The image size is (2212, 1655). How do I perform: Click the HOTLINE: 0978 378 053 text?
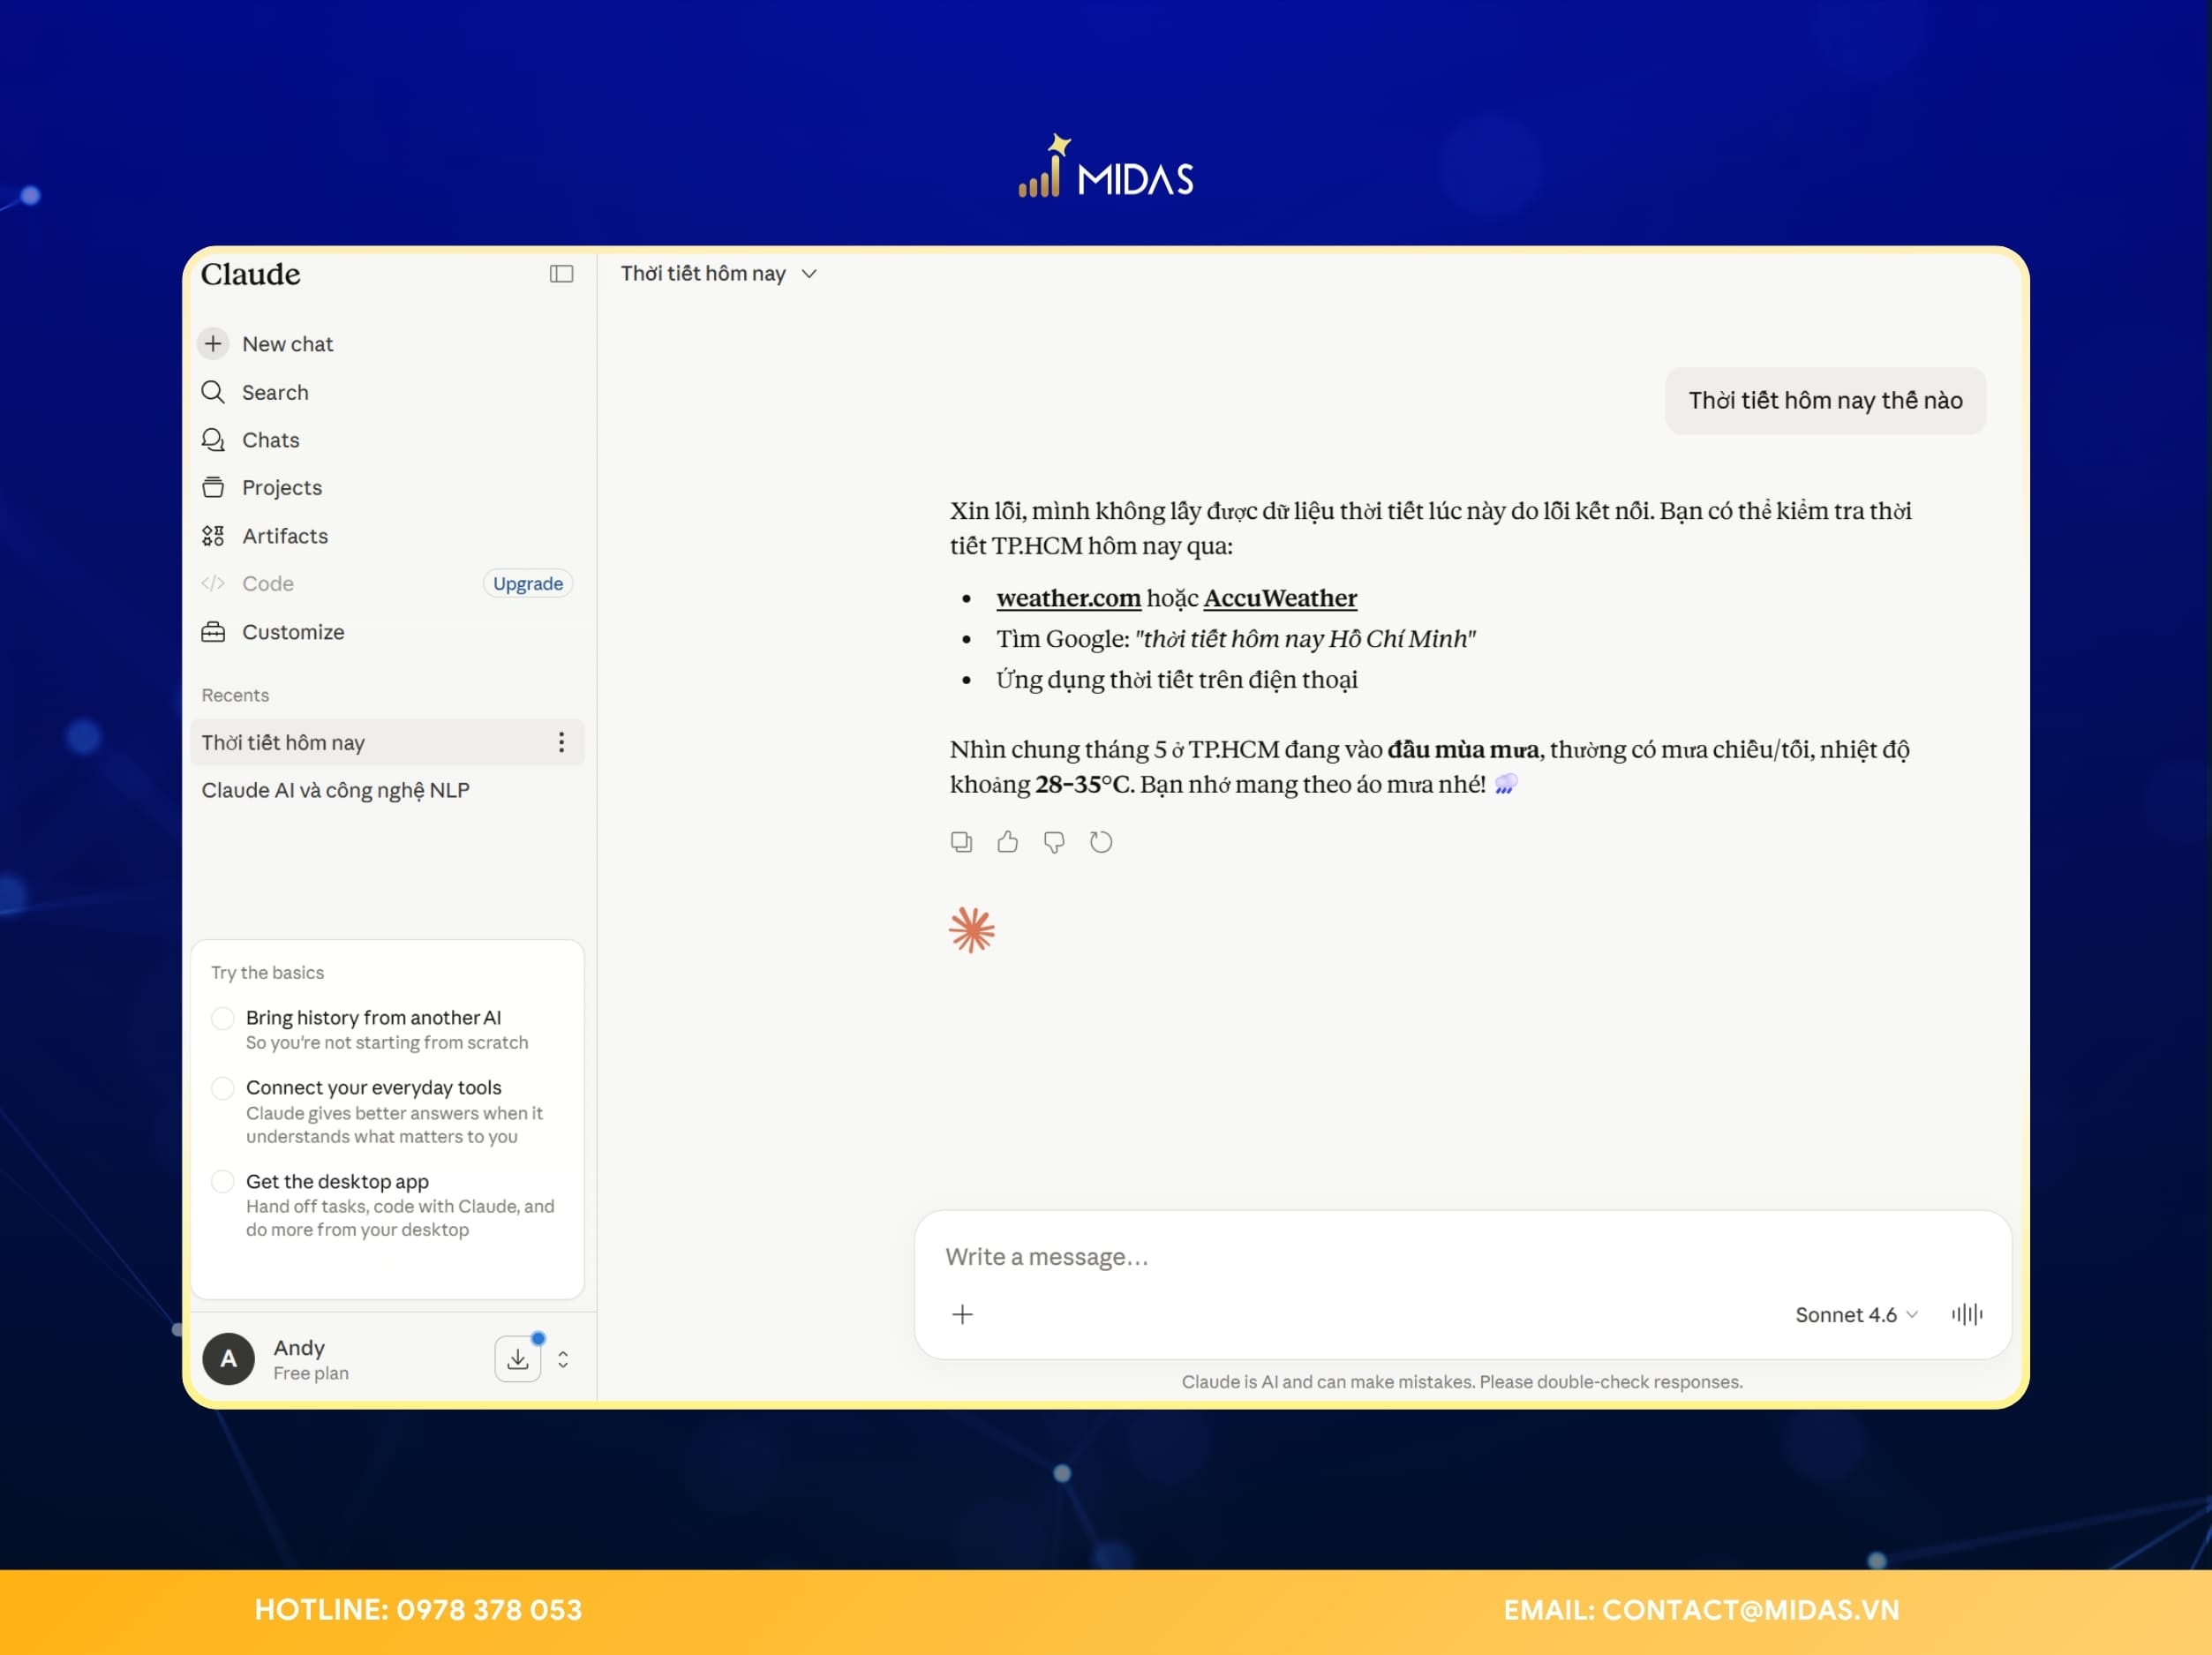coord(418,1610)
